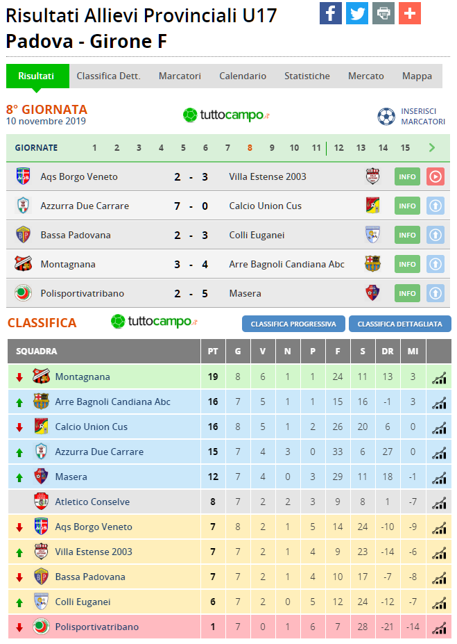
Task: Click the Classifica Dettagliata button
Action: pyautogui.click(x=399, y=324)
